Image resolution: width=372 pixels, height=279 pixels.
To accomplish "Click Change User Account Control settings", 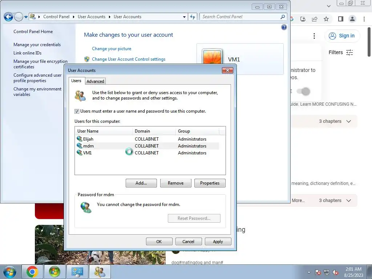I will pos(129,59).
